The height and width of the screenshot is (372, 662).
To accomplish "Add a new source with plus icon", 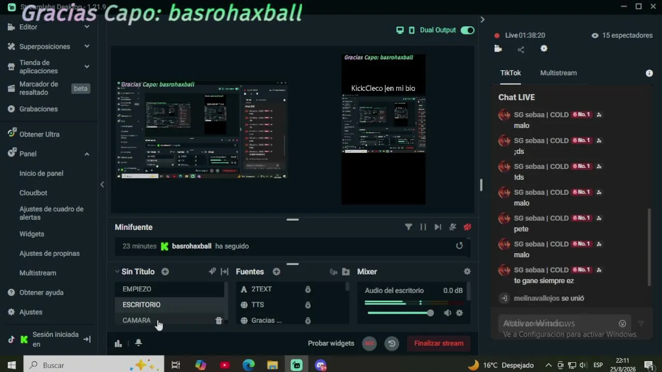I will [x=276, y=272].
